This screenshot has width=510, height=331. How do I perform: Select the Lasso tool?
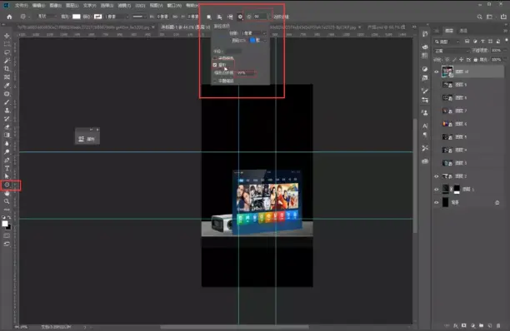(7, 52)
